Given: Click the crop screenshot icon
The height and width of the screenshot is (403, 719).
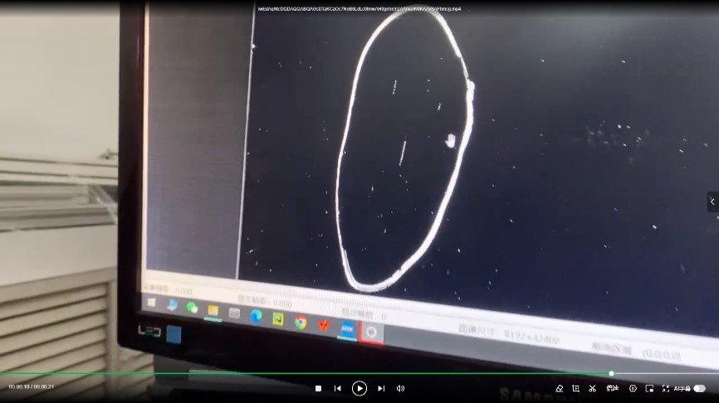Looking at the screenshot, I should coord(575,388).
